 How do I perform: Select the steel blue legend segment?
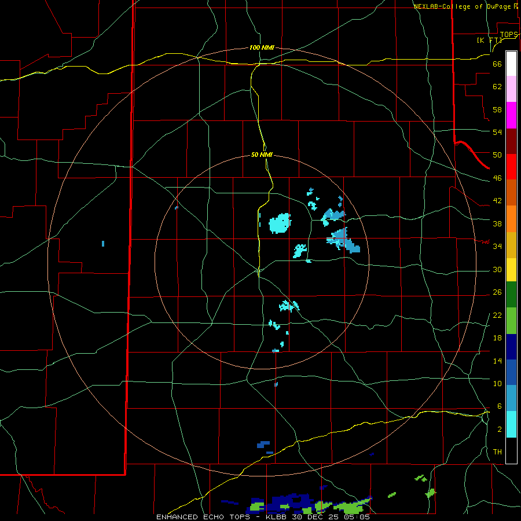pos(511,398)
